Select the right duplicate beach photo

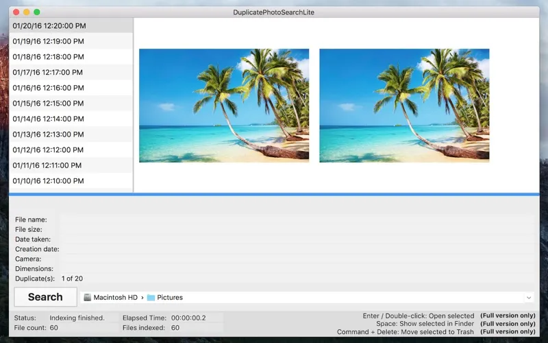pyautogui.click(x=404, y=106)
